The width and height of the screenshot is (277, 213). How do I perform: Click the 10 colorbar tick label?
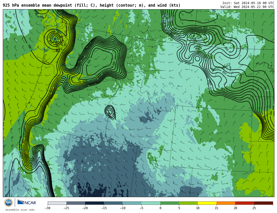tap(198, 208)
